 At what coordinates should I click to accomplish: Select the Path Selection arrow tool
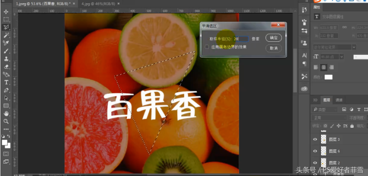pos(6,98)
